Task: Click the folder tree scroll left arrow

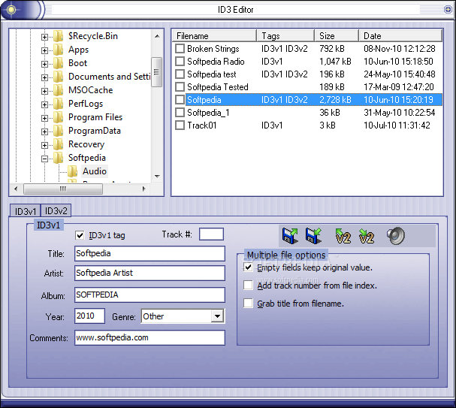Action: pos(16,189)
